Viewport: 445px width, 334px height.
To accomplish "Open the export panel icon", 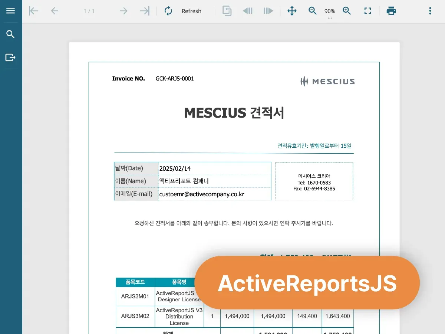I will tap(11, 58).
